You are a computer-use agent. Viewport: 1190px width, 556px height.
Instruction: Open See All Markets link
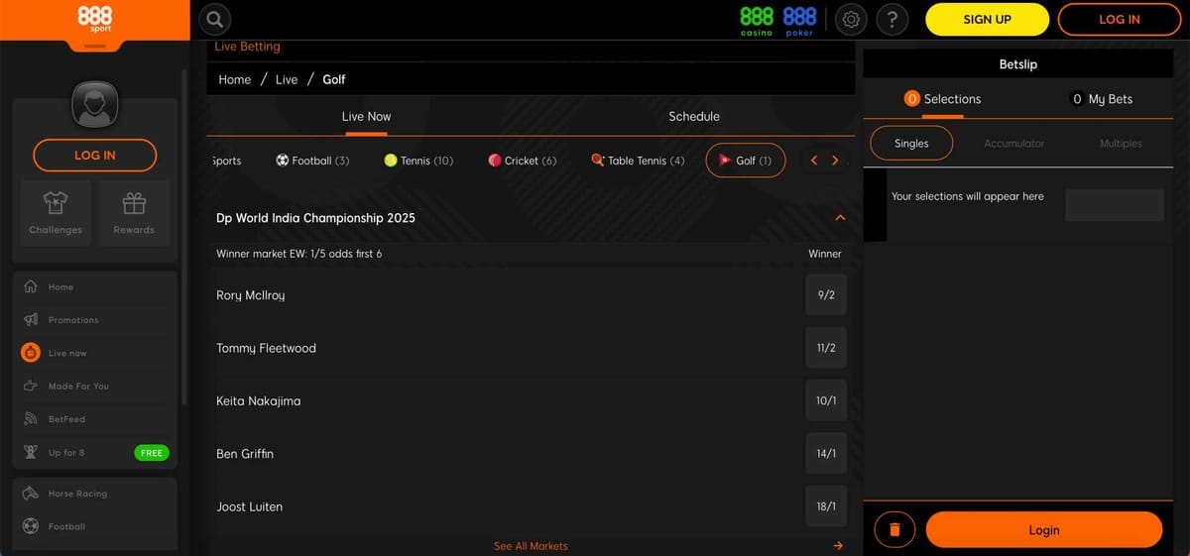[531, 546]
